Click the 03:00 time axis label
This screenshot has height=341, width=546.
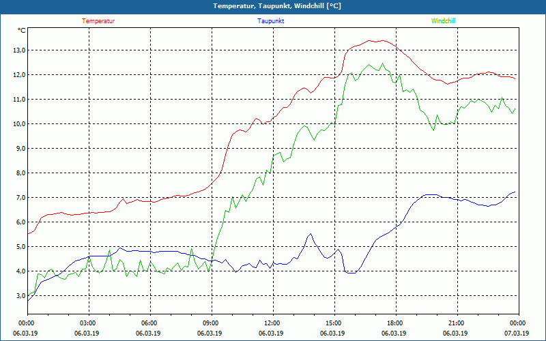[x=89, y=323]
